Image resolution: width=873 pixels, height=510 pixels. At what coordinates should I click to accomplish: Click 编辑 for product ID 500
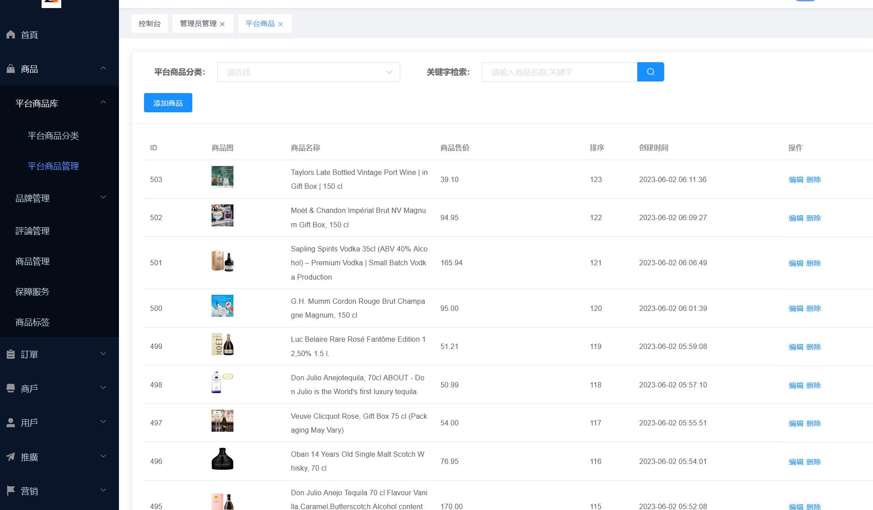coord(796,308)
